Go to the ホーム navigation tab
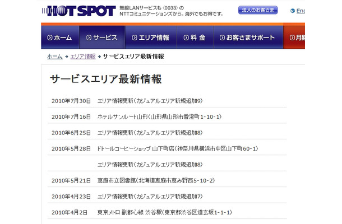The image size is (342, 224). (60, 38)
